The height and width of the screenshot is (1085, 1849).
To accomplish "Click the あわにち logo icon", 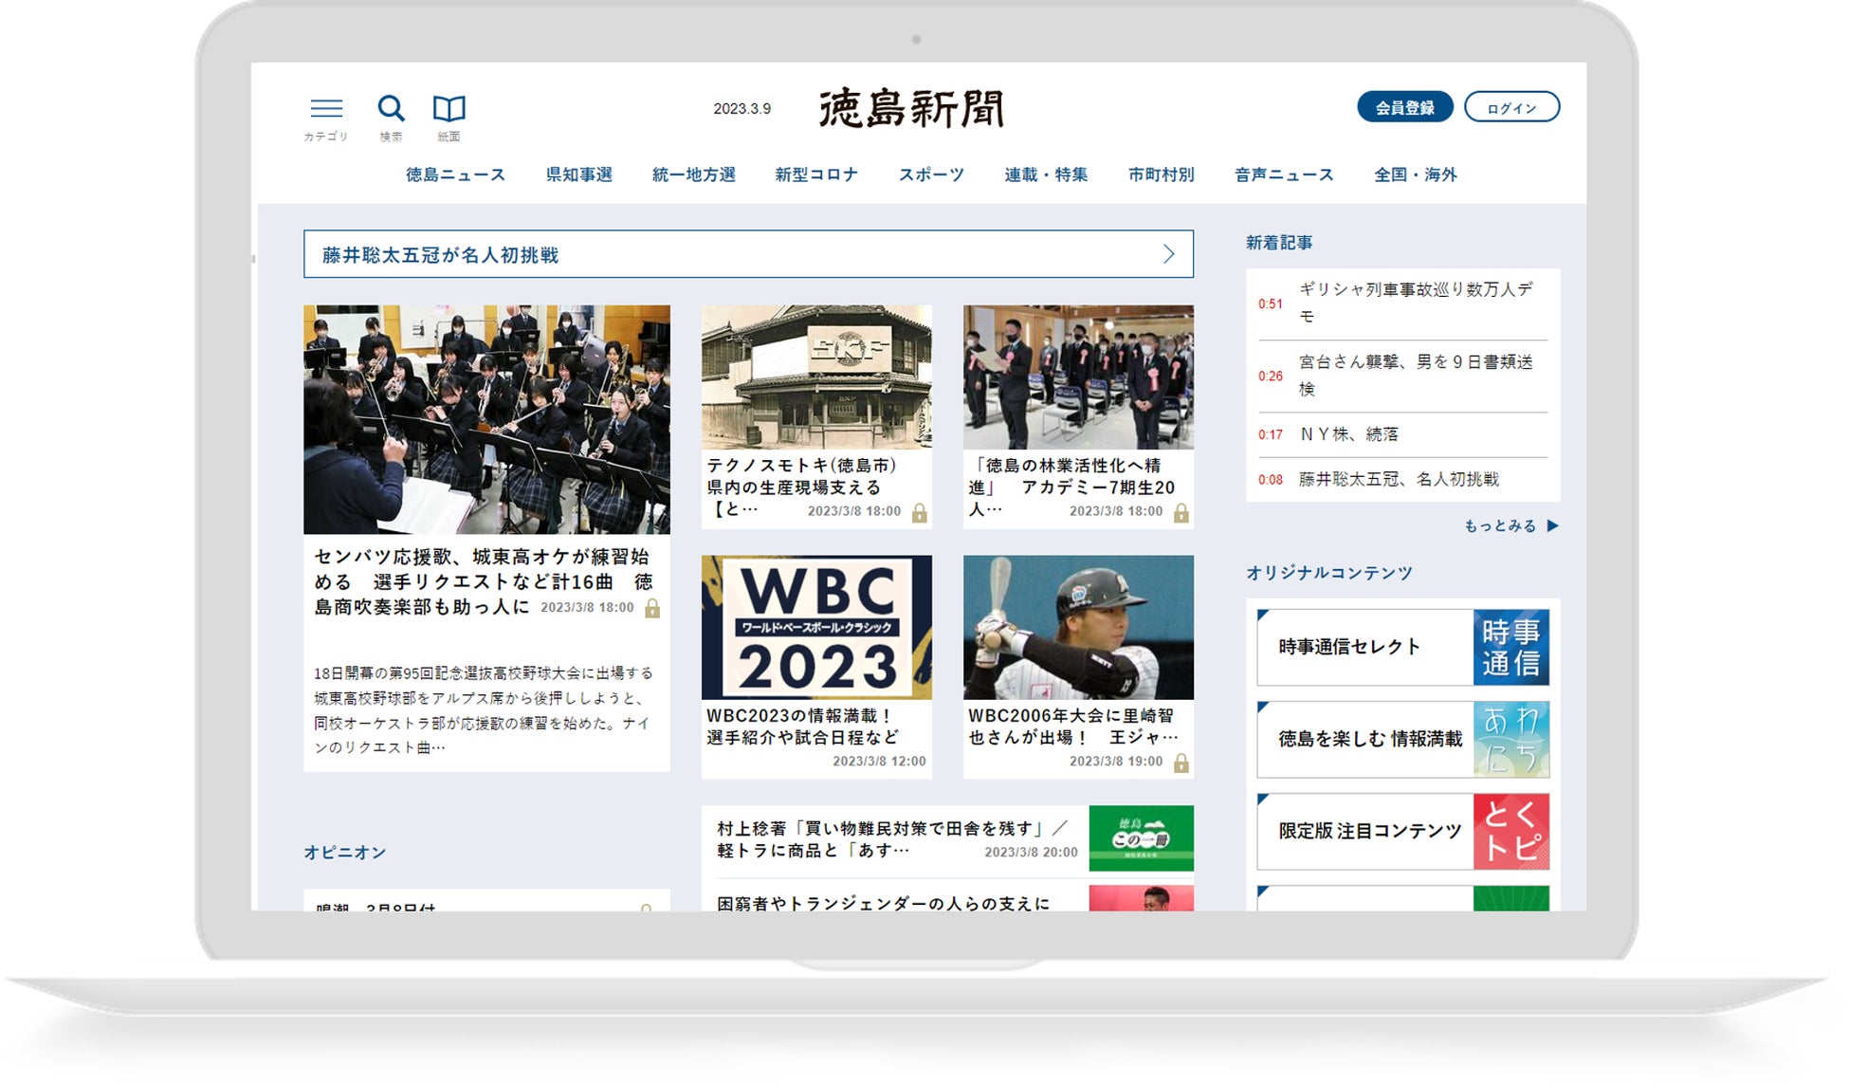I will [x=1510, y=739].
